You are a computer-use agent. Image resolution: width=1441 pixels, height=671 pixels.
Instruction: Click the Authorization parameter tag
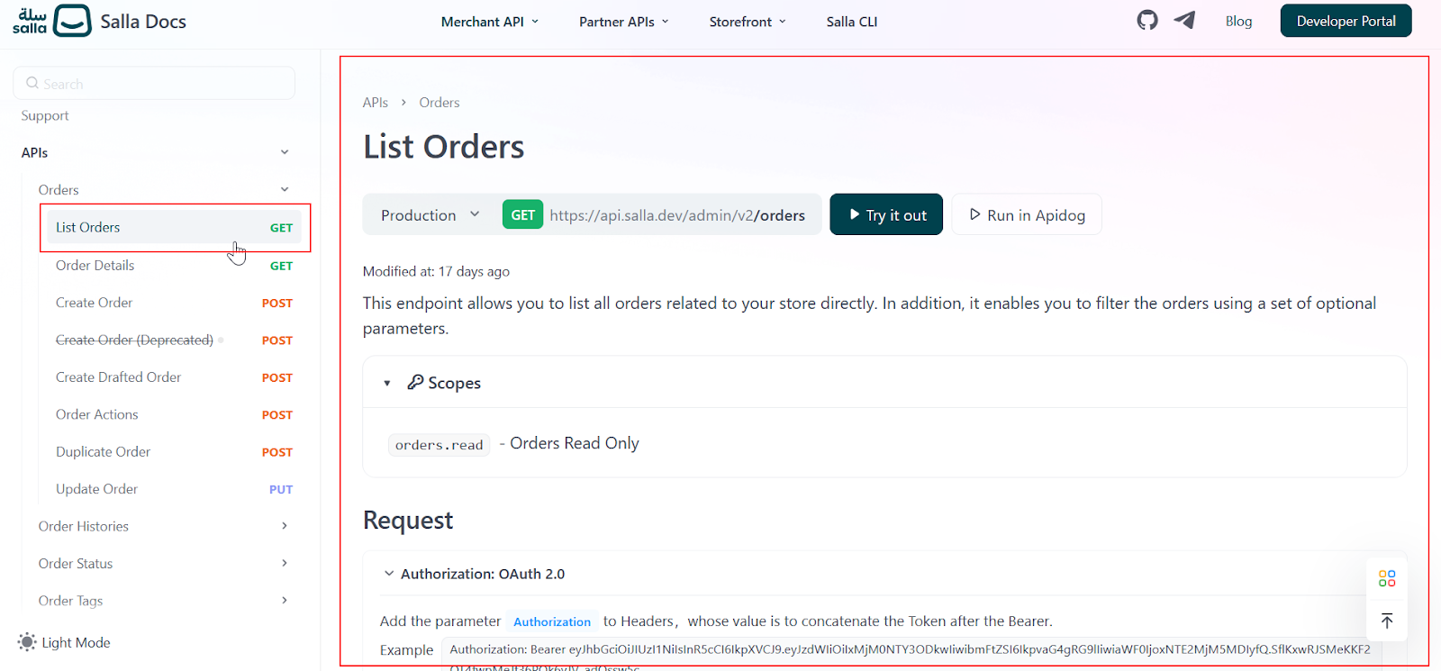coord(552,621)
